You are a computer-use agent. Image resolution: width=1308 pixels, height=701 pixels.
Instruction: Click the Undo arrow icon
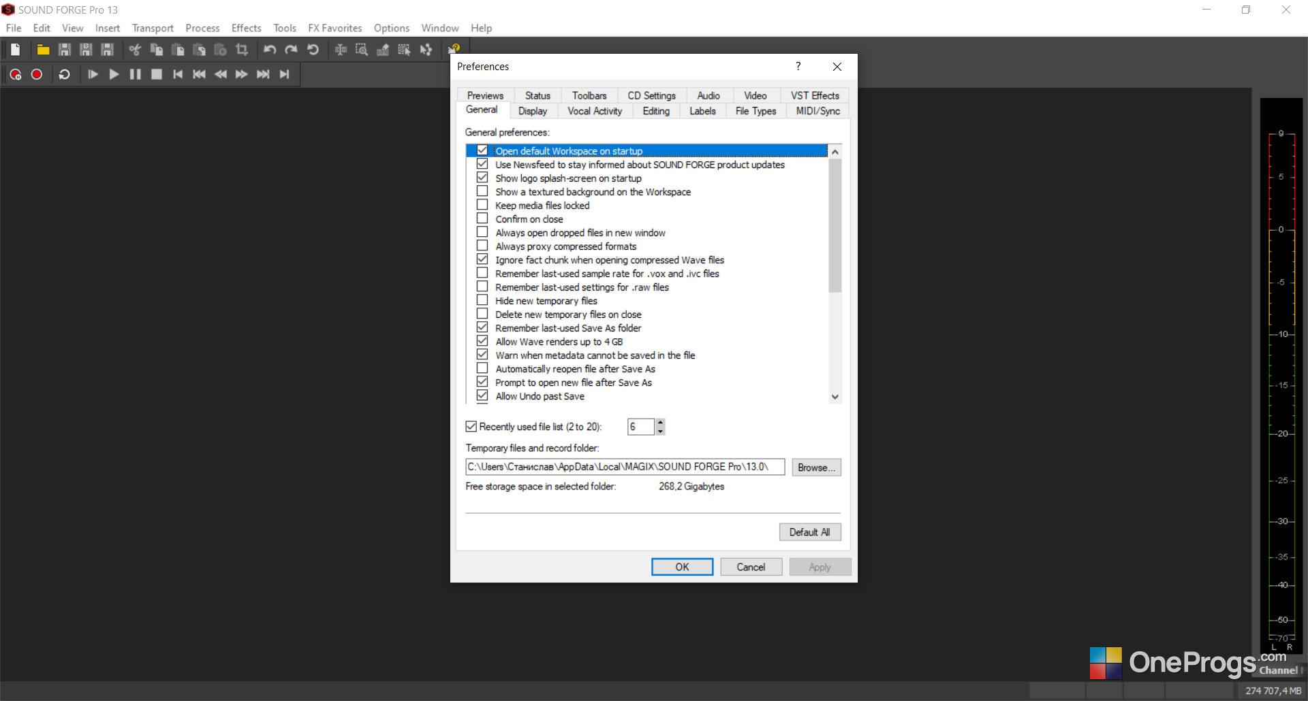point(270,50)
